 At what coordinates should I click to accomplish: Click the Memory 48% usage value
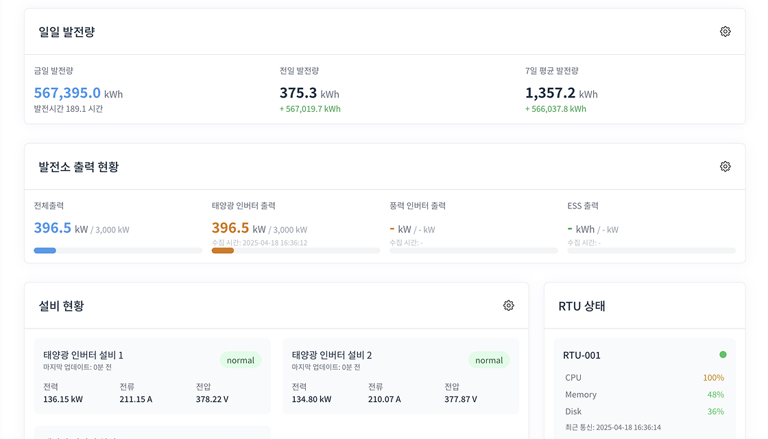coord(716,394)
